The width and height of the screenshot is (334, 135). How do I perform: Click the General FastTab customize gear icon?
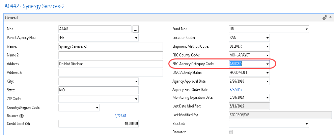(325, 18)
